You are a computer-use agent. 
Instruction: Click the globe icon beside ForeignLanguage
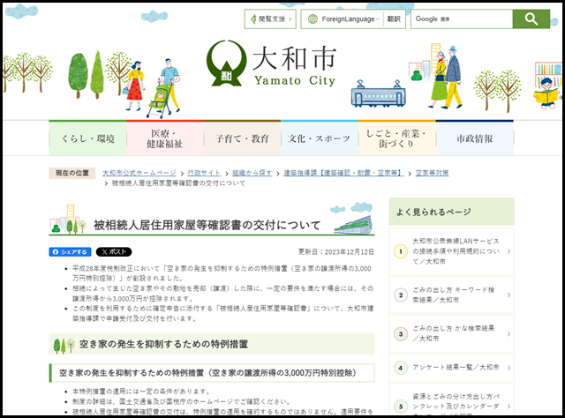(x=313, y=19)
